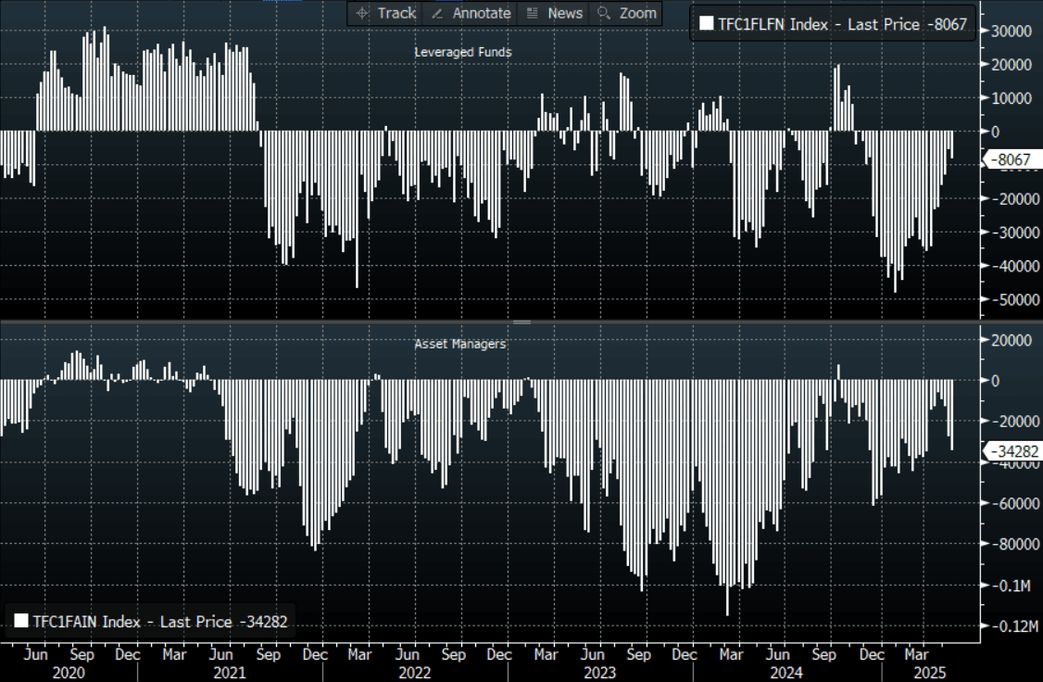Viewport: 1043px width, 682px height.
Task: Select the TFC1FLFN Index legend text
Action: [839, 25]
